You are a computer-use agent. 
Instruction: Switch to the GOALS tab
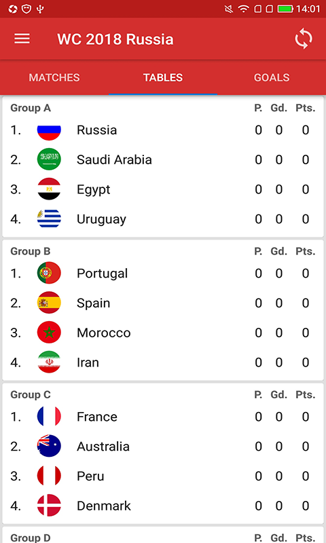click(272, 77)
